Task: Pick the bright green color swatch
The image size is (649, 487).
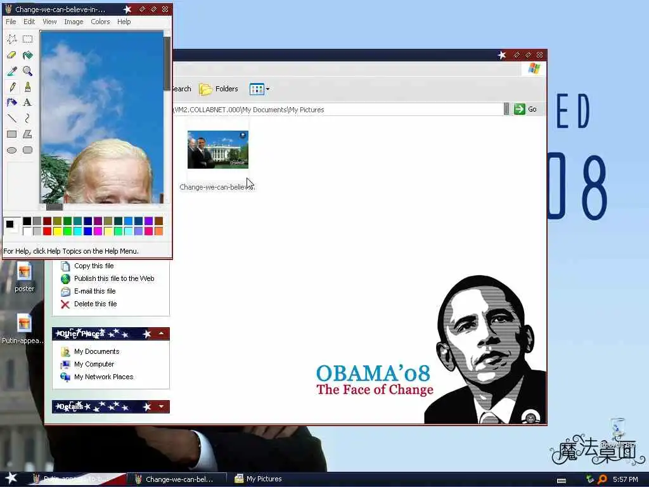Action: 67,231
